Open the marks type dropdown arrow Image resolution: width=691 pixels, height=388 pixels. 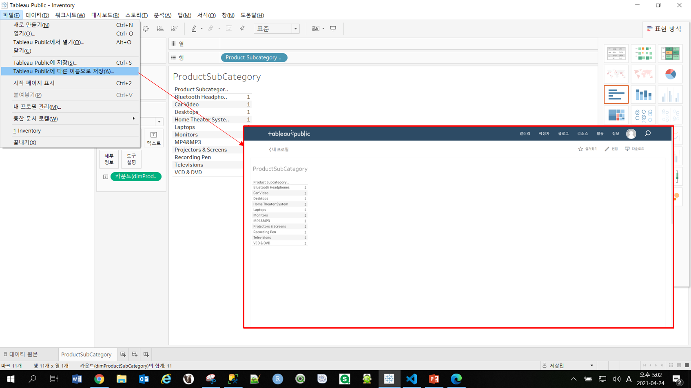click(159, 122)
